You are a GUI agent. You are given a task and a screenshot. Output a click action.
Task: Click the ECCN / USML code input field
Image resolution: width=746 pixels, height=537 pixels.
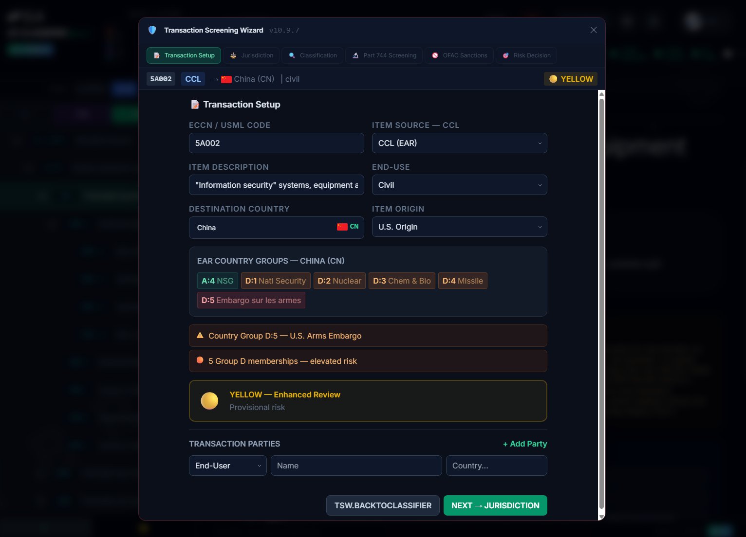pos(276,143)
